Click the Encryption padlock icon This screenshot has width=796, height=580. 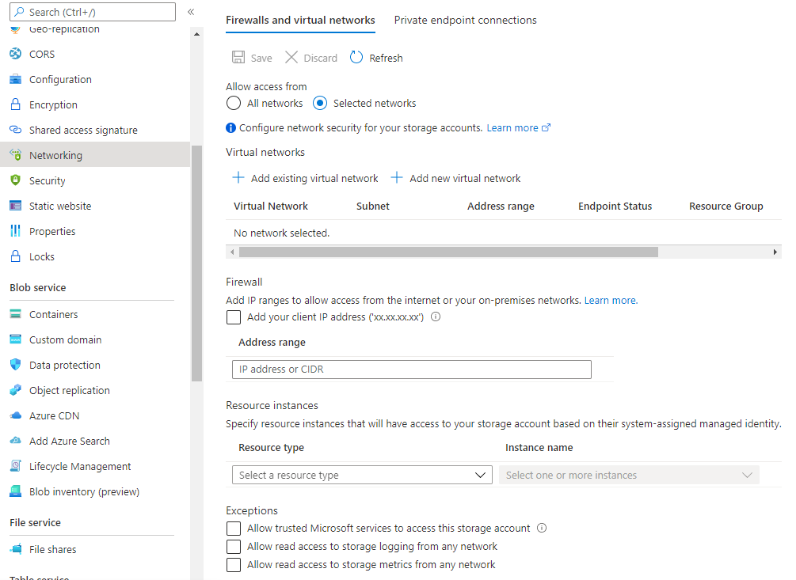16,104
